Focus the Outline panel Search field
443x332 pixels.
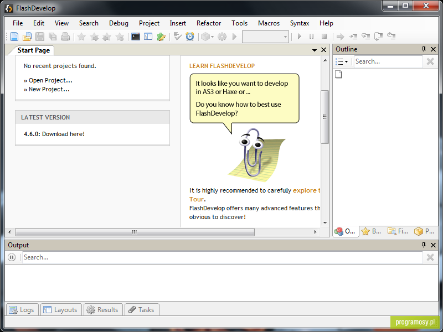coord(388,61)
